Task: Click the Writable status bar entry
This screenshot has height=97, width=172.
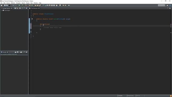Action: tap(120, 96)
